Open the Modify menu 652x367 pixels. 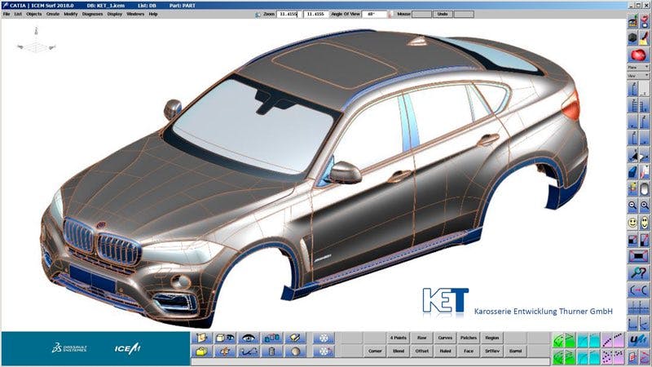[71, 14]
